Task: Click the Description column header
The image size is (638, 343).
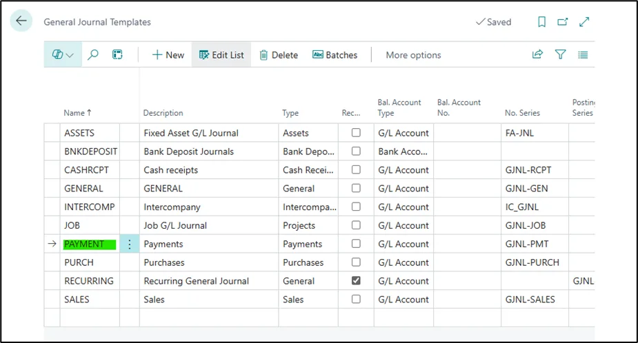Action: pyautogui.click(x=163, y=112)
